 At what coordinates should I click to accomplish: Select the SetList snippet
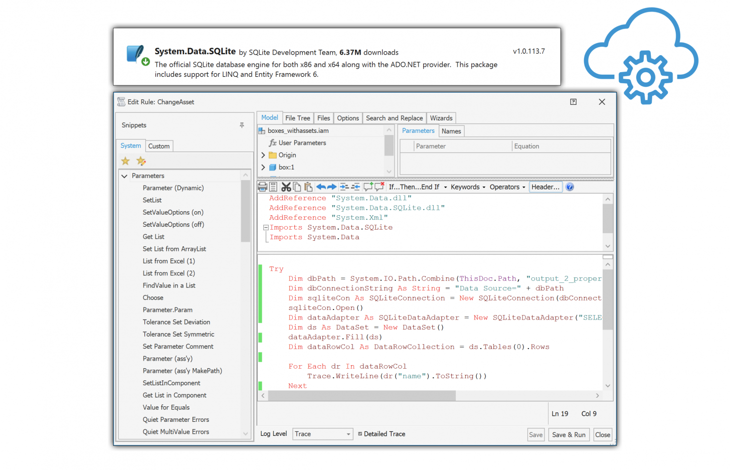152,200
